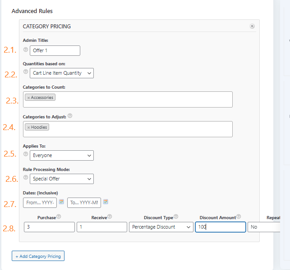Screen dimensions: 290x270
Task: Focus the Purchase quantity input
Action: 49,227
